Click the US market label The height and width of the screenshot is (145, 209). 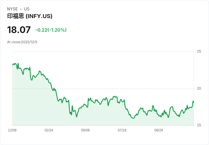click(x=26, y=9)
